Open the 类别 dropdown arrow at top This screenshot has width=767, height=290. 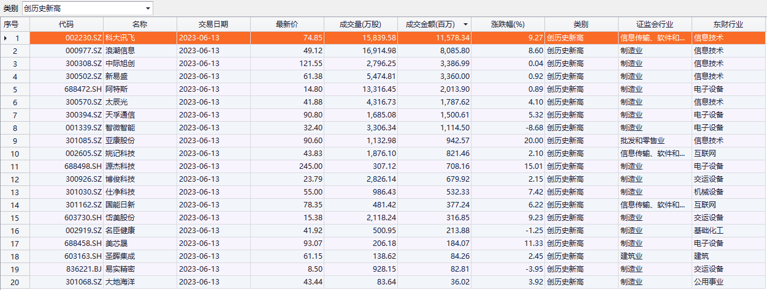click(148, 9)
